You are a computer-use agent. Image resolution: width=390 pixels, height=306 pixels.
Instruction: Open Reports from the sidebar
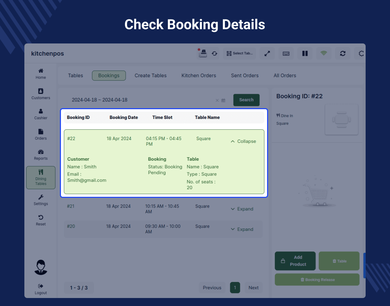tap(40, 154)
